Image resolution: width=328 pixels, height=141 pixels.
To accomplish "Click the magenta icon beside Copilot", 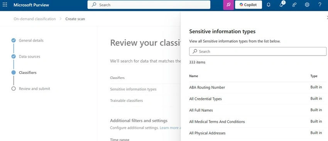I will [x=228, y=5].
